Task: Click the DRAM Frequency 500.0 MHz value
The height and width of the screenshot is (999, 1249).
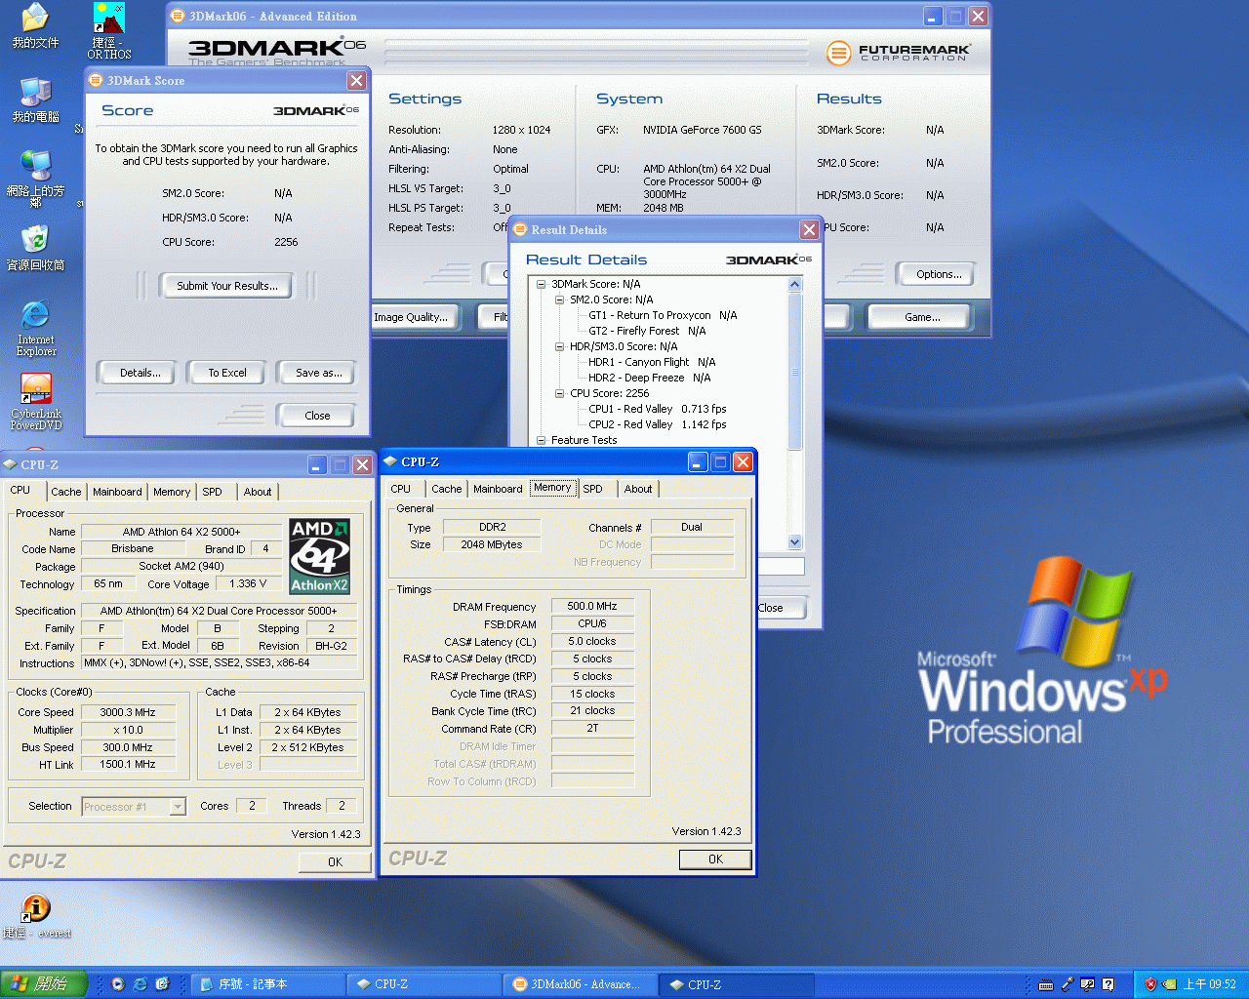Action: (592, 606)
